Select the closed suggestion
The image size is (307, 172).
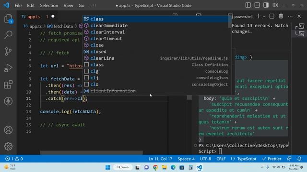point(155,52)
